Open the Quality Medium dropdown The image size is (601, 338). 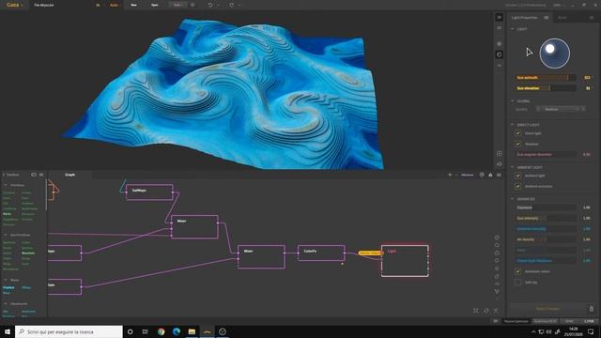pos(561,109)
